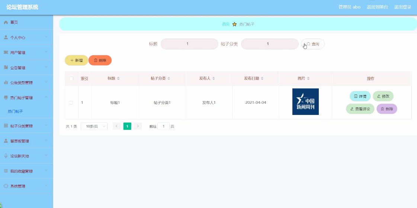Image resolution: width=417 pixels, height=208 pixels.
Task: Select the 热门帖子 submenu item
Action: [15, 112]
